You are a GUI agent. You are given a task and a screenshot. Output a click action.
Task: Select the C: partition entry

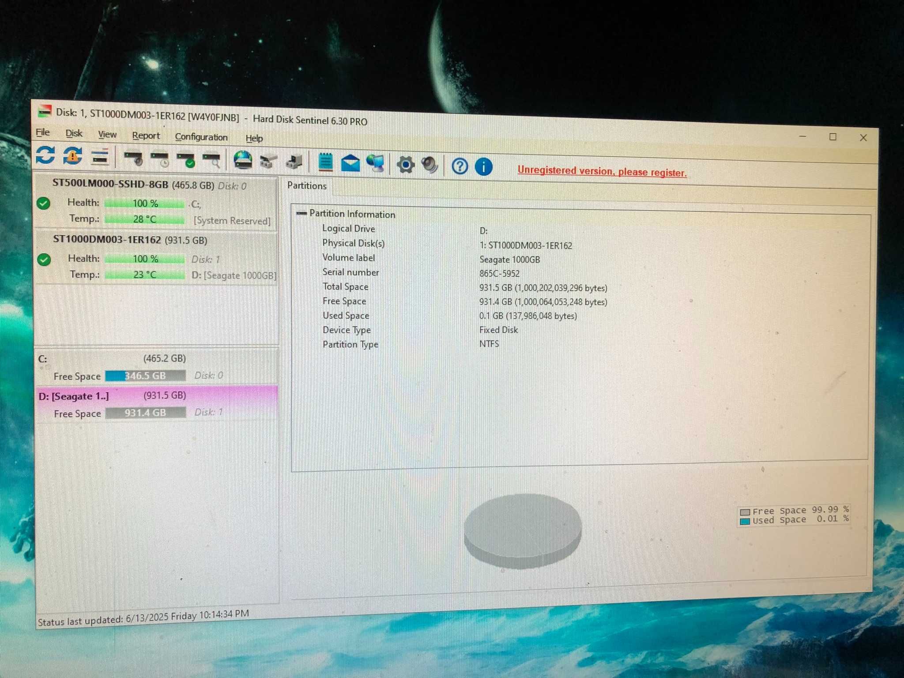tap(157, 366)
